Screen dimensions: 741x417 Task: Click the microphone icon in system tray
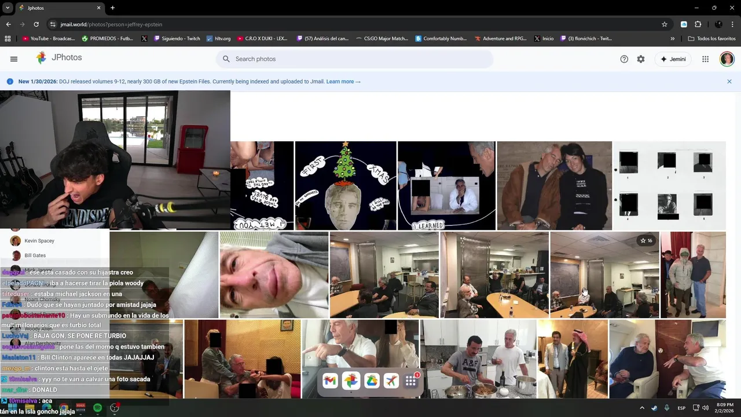[667, 408]
